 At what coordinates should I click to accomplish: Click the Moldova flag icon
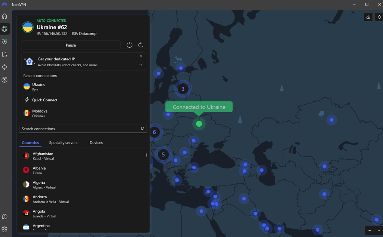pyautogui.click(x=27, y=113)
